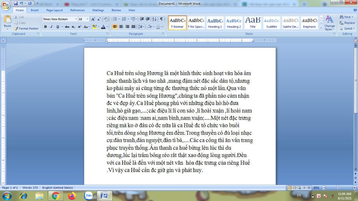Undo last action in Quick Access toolbar
This screenshot has height=201, width=358.
[21, 3]
